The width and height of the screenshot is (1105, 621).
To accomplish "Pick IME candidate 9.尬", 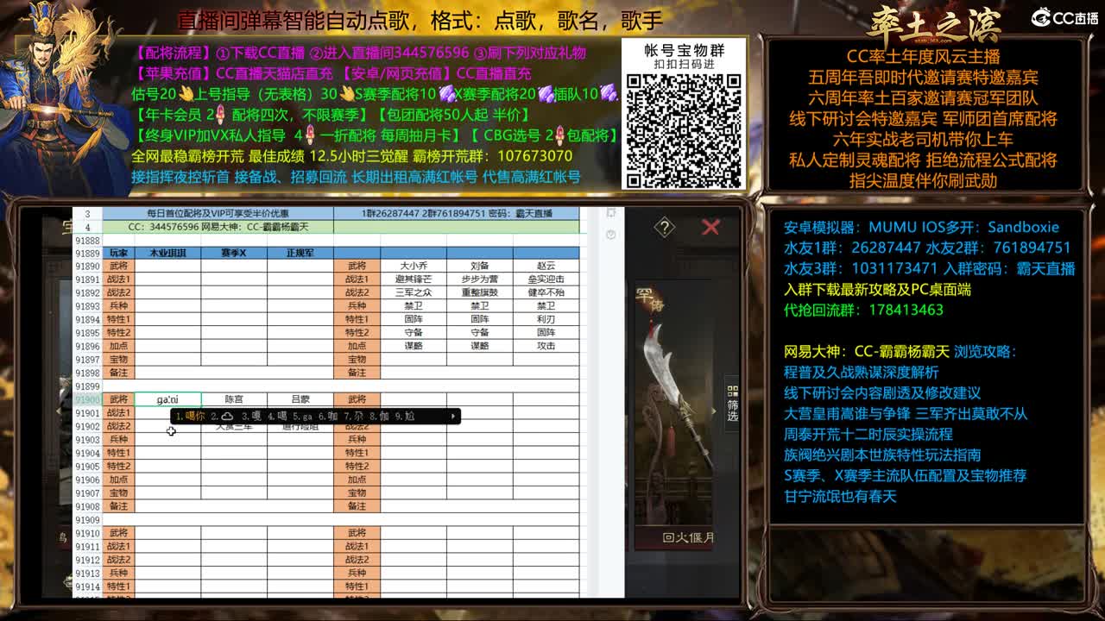I will [405, 417].
